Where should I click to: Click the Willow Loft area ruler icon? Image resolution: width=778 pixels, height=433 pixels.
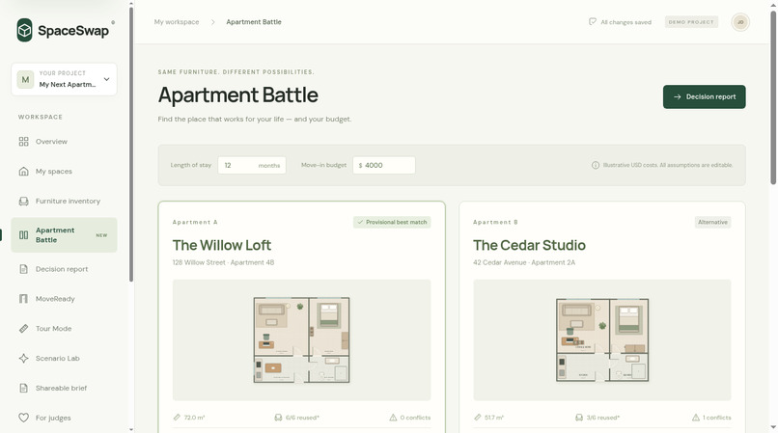(177, 418)
